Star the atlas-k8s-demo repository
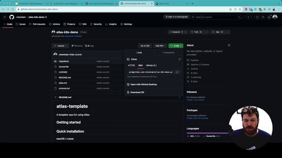 pyautogui.click(x=217, y=32)
